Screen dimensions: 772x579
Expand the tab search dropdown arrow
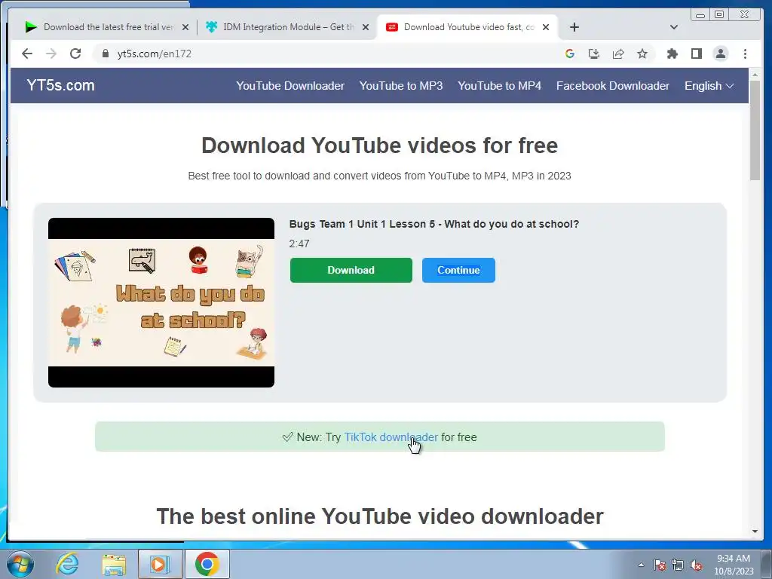click(x=674, y=27)
